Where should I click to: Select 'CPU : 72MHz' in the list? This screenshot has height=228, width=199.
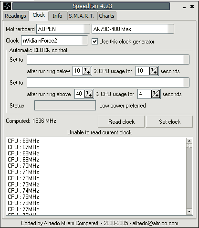(x=23, y=178)
